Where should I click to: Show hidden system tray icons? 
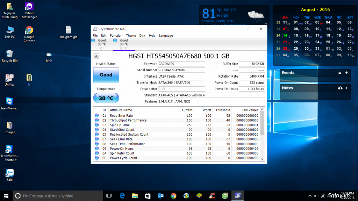click(310, 196)
